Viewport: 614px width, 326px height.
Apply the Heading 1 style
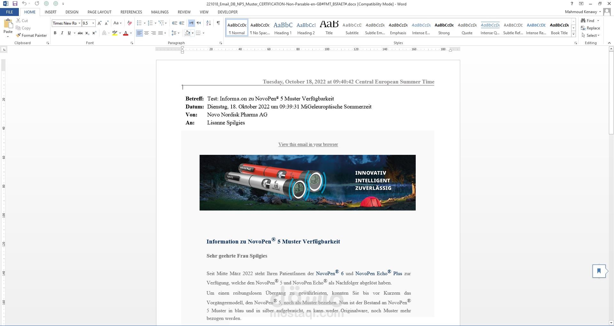[x=283, y=28]
